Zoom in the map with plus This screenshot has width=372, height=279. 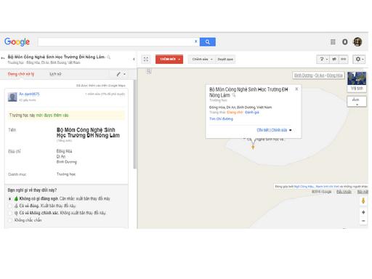363,212
